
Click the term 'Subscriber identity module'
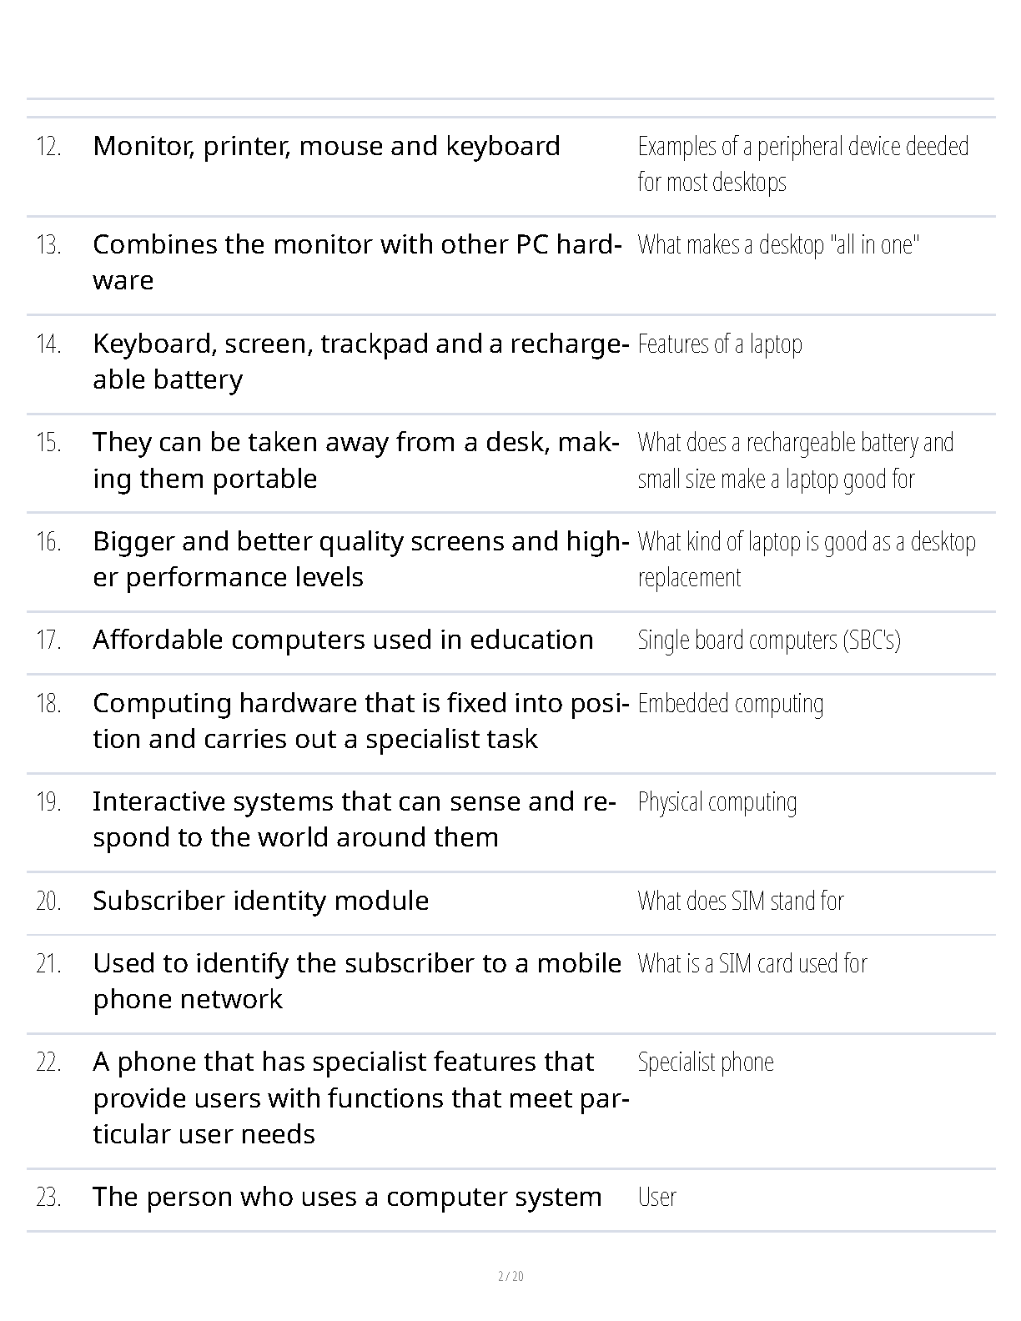click(260, 902)
